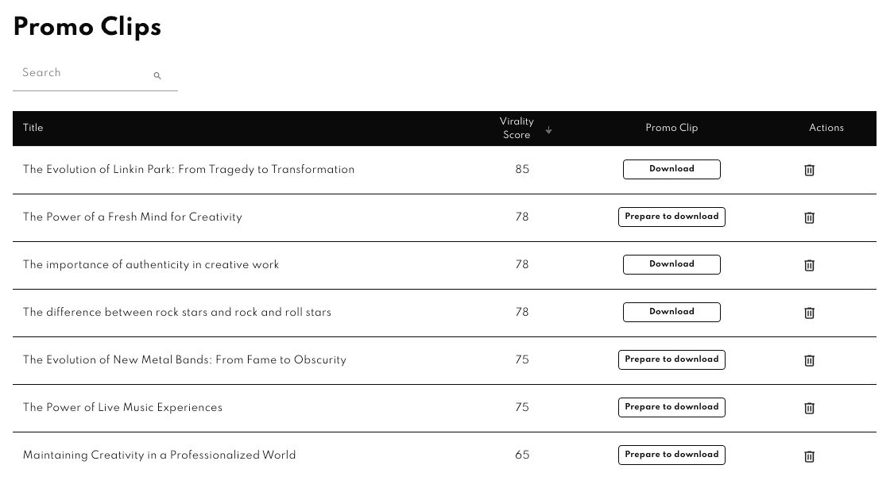This screenshot has width=894, height=488.
Task: Download the Linkin Park evolution clip
Action: 671,169
